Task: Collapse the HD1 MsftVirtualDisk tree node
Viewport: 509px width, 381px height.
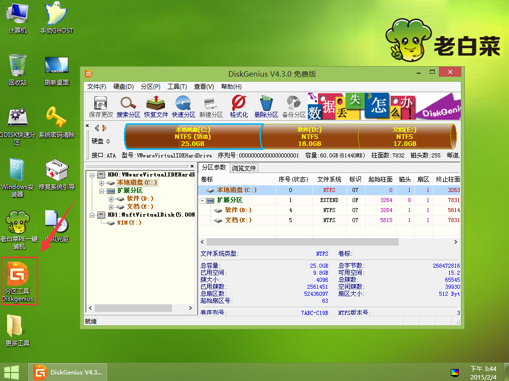Action: click(x=92, y=215)
